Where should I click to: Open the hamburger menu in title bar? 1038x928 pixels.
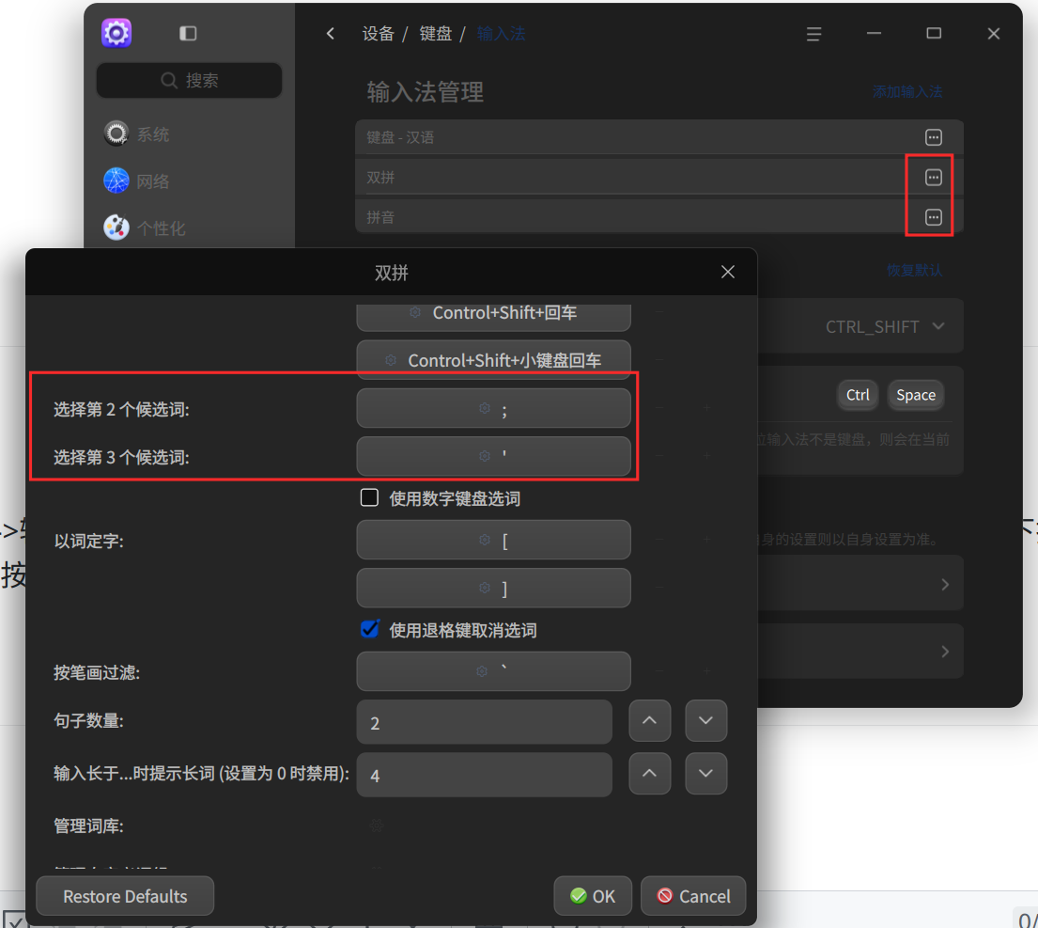click(x=813, y=34)
